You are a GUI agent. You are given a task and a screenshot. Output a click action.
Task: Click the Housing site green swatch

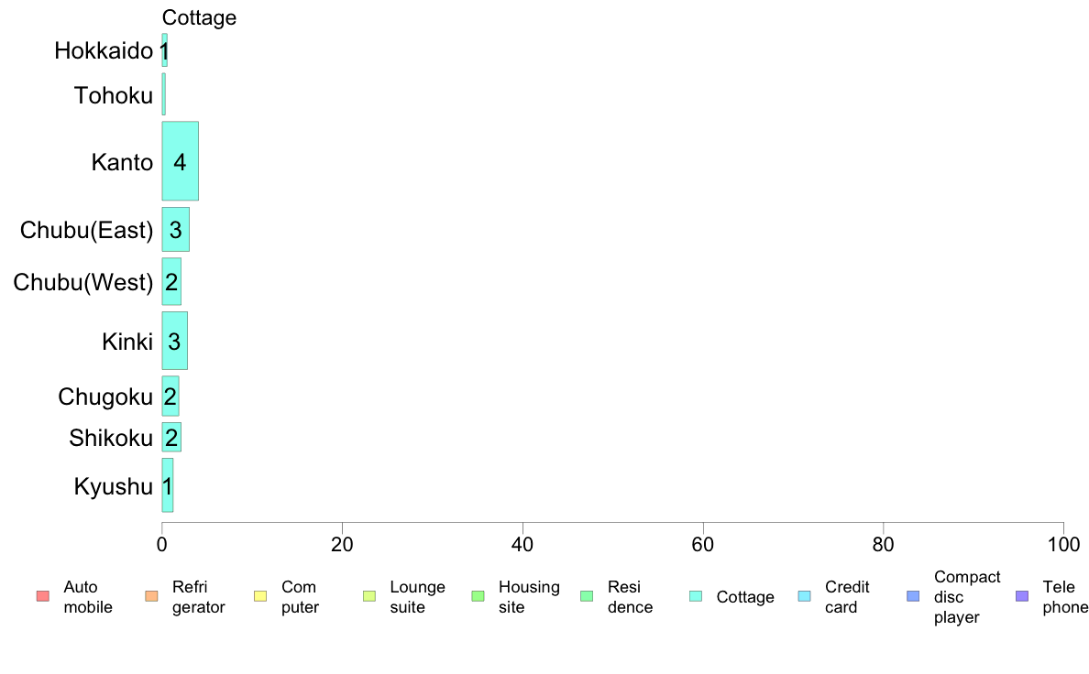tap(478, 596)
